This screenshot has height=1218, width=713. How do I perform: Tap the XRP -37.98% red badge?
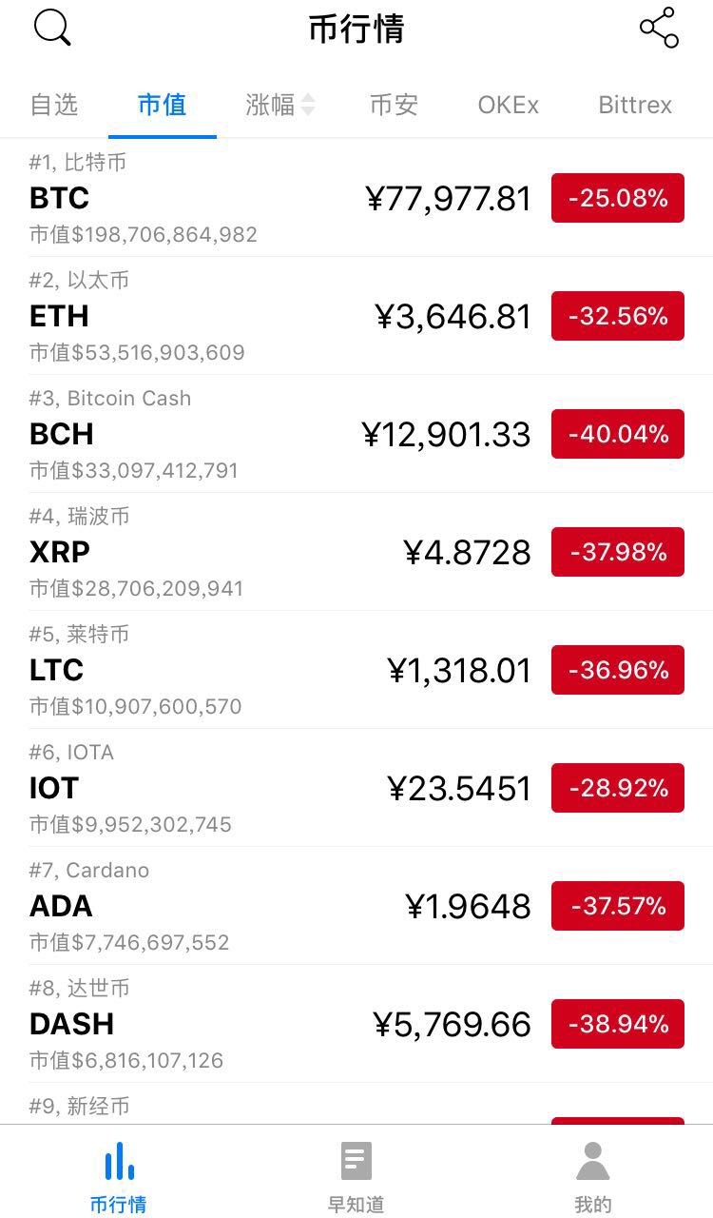(x=617, y=552)
